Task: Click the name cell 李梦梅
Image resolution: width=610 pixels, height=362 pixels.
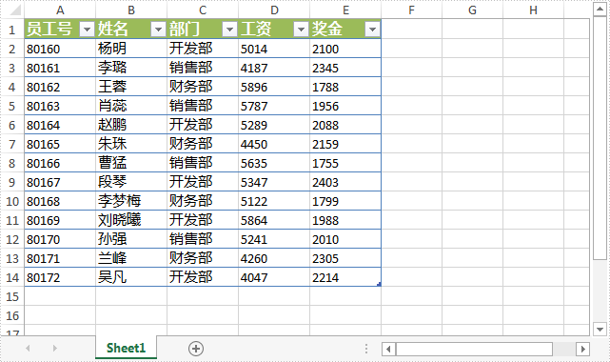Action: [131, 201]
